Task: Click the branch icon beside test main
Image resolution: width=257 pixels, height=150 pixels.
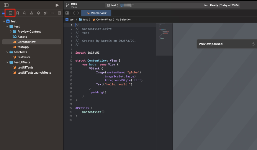Action: [x=67, y=5]
